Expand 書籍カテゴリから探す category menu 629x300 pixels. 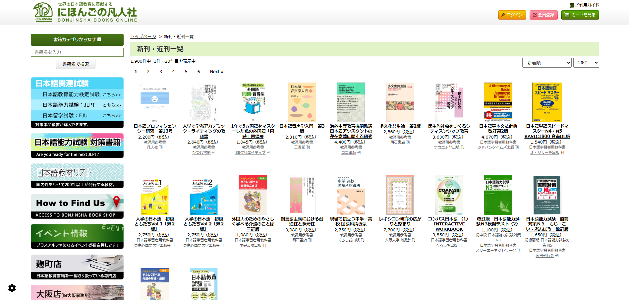[x=77, y=39]
